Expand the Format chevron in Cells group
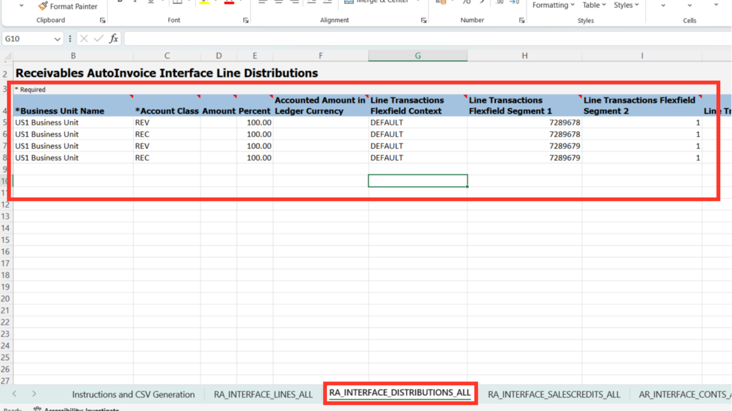The width and height of the screenshot is (732, 411). (716, 6)
